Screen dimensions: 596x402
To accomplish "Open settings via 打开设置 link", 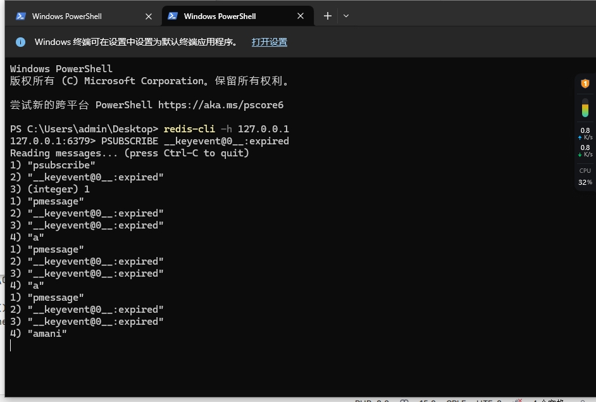I will [269, 42].
